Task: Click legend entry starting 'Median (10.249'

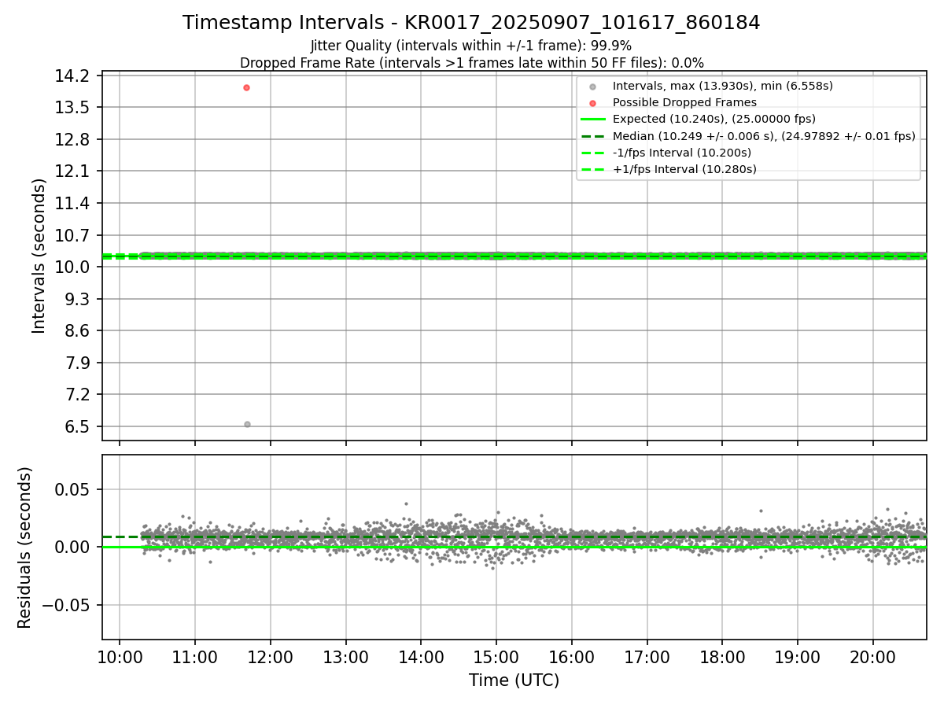Action: point(764,136)
